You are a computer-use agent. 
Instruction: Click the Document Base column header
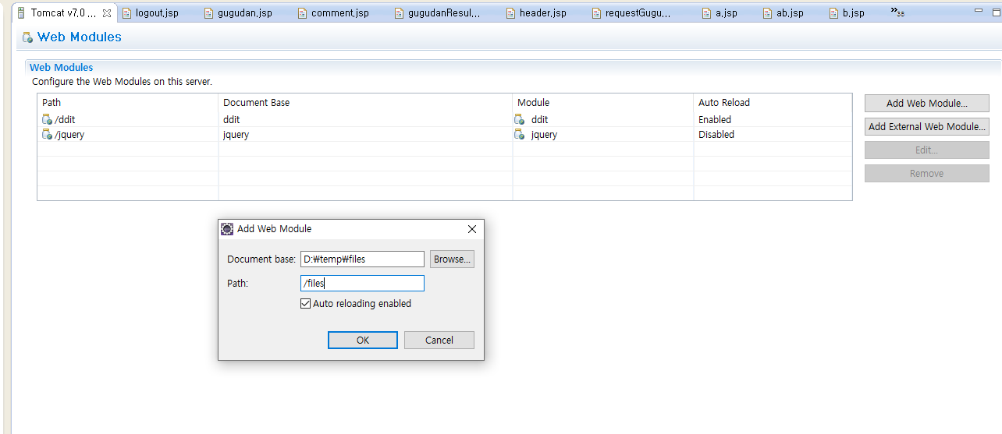pyautogui.click(x=365, y=102)
